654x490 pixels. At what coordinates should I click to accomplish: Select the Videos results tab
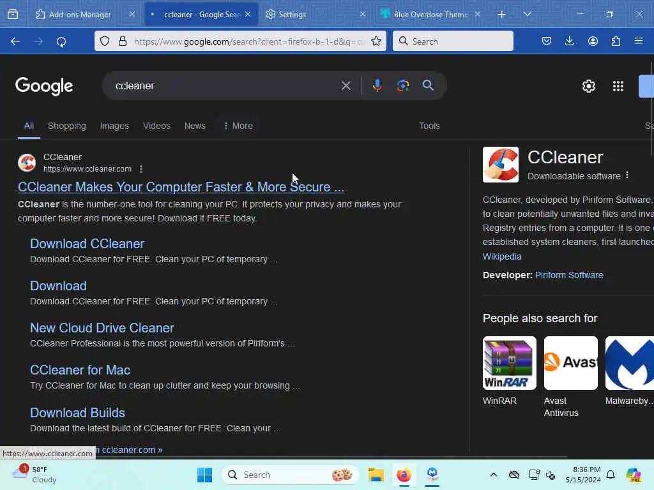157,126
